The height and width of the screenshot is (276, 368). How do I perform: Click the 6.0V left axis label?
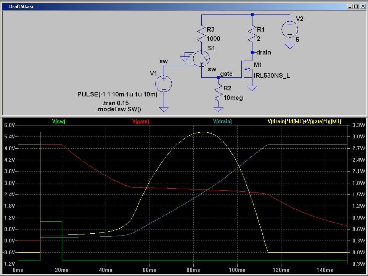[10, 125]
